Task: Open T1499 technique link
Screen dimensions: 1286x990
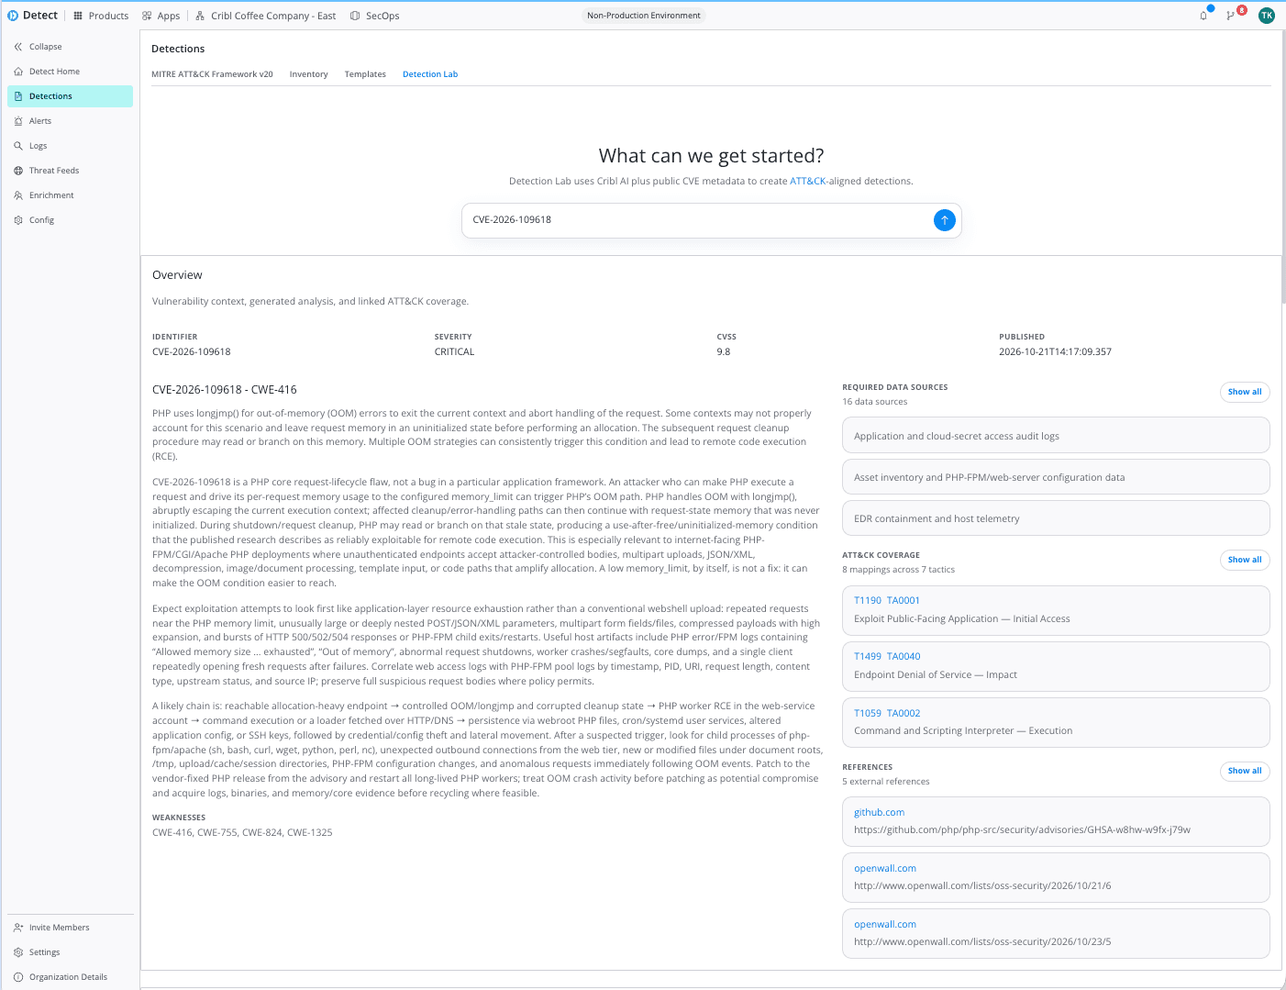Action: point(868,657)
